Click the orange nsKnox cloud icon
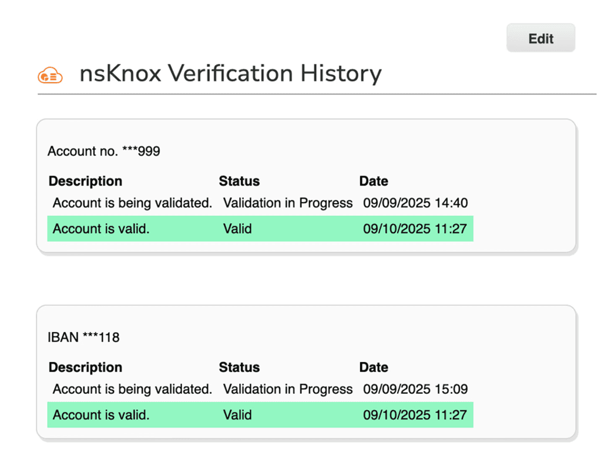This screenshot has width=611, height=466. point(50,75)
